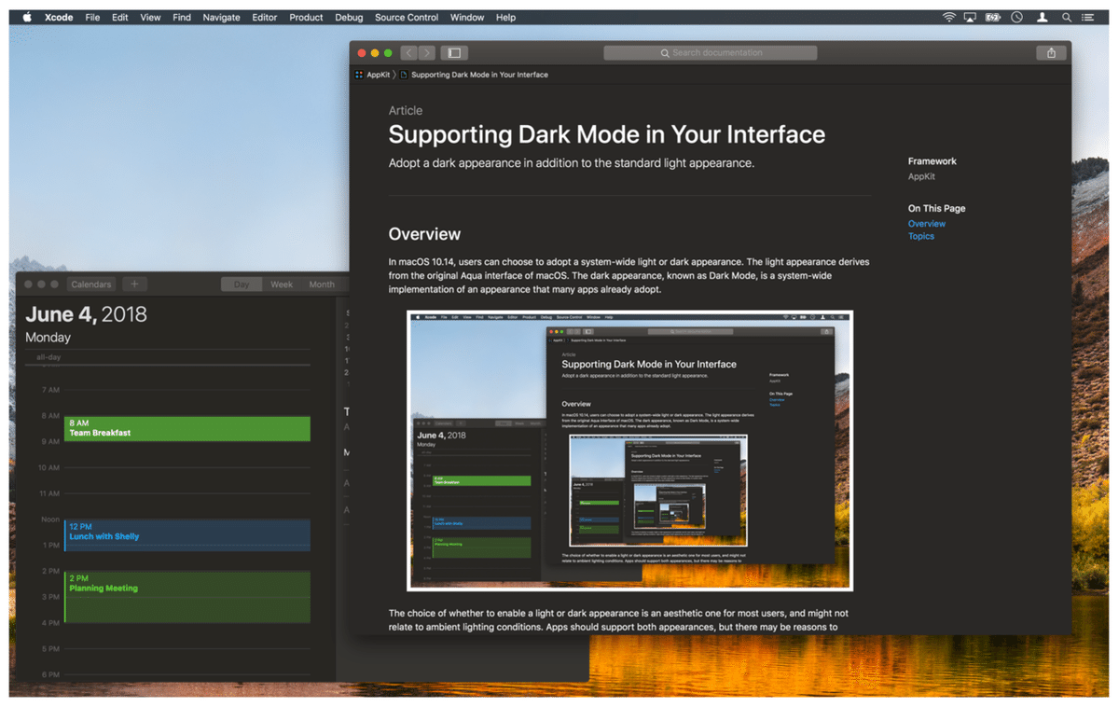Open the Window menu
Screen dimensions: 1119x707
(467, 18)
